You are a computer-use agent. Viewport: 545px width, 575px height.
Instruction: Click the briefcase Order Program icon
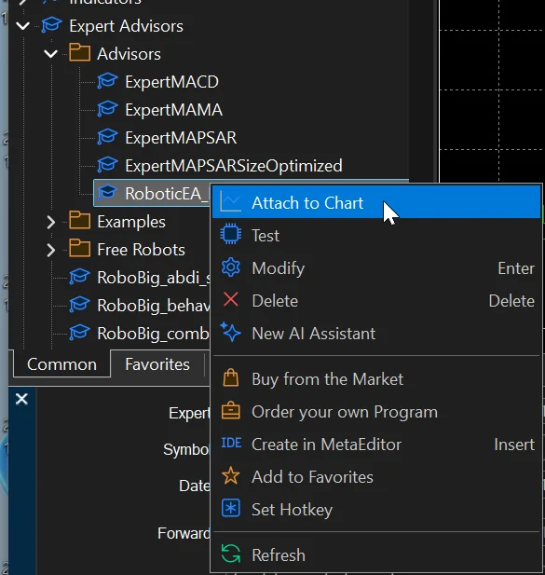point(230,410)
